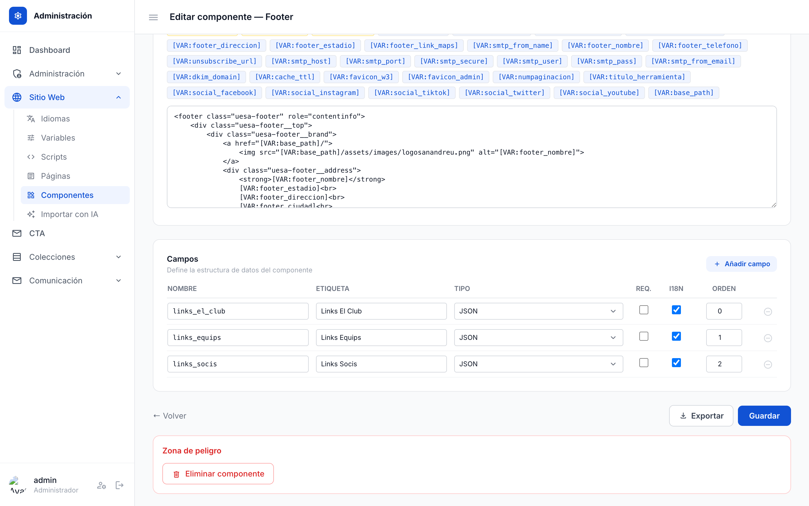Click the Páginas document icon
809x506 pixels.
coord(31,176)
